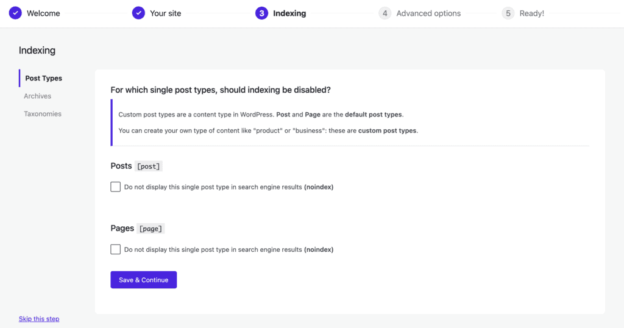Enable noindex checkbox for Posts
Screen dimensions: 624x328
[x=115, y=187]
